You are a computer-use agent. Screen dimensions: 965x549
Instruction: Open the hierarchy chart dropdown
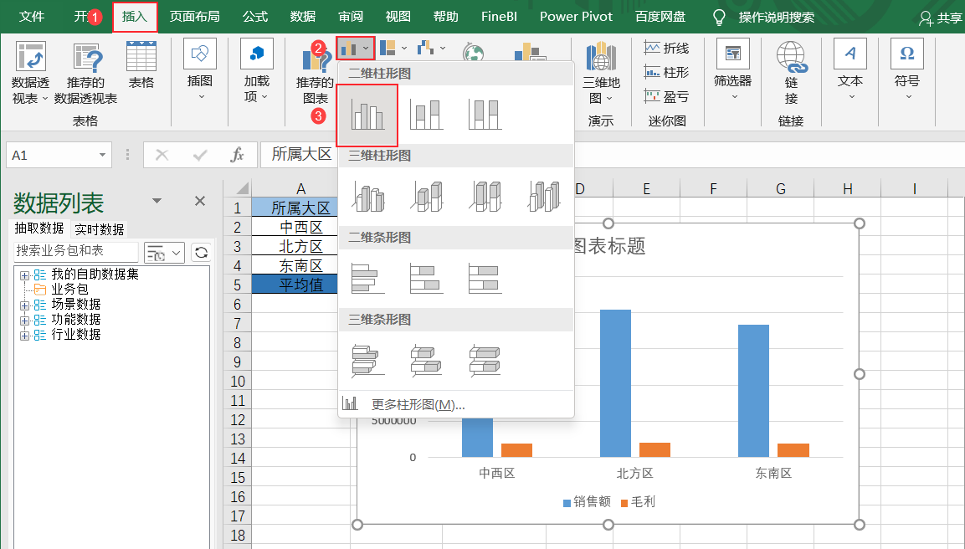pyautogui.click(x=393, y=48)
